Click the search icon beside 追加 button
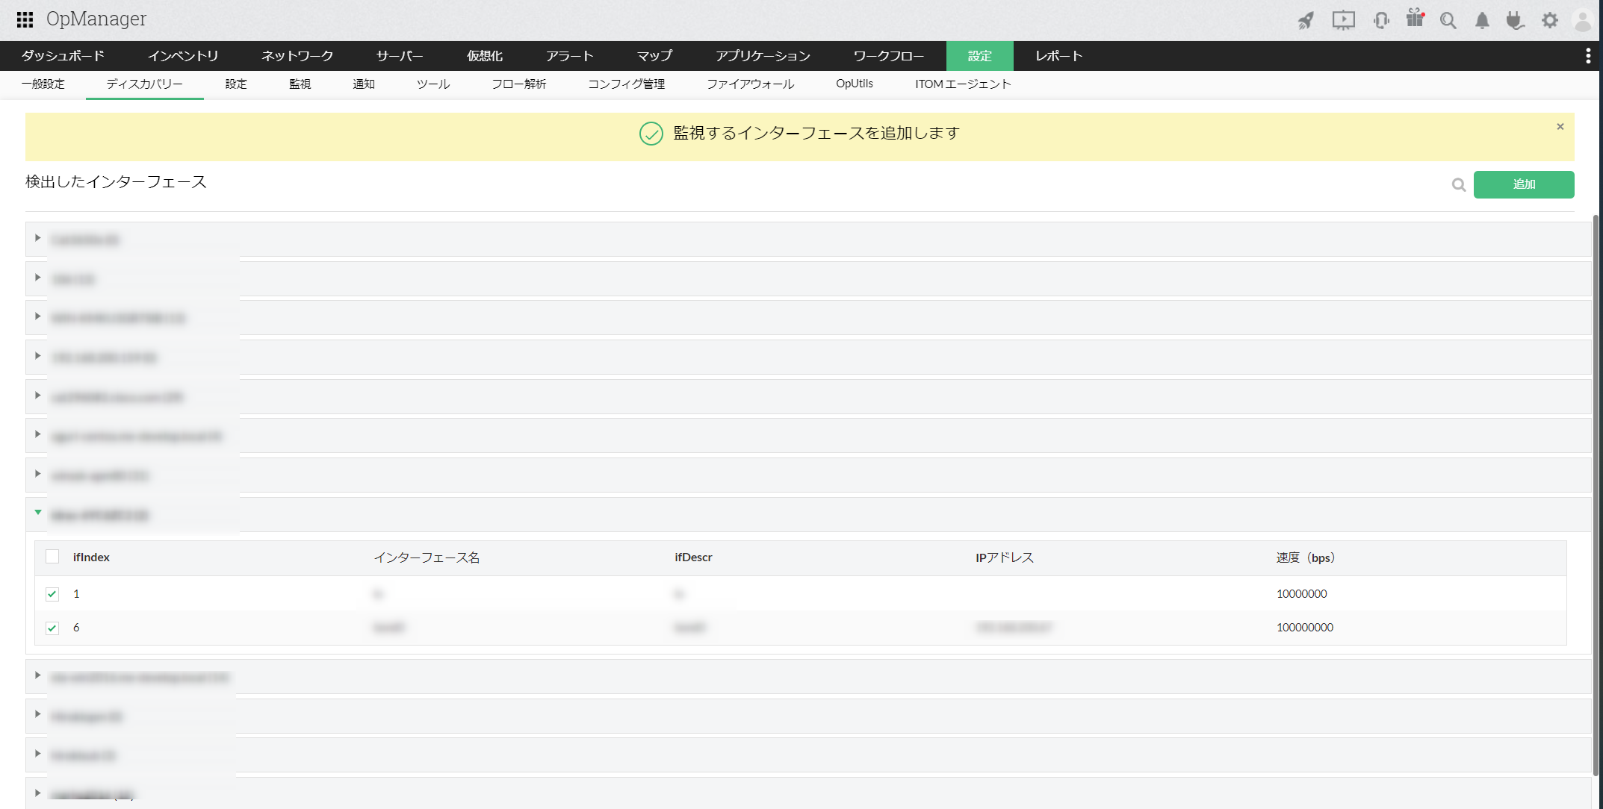Viewport: 1603px width, 809px height. [x=1458, y=184]
